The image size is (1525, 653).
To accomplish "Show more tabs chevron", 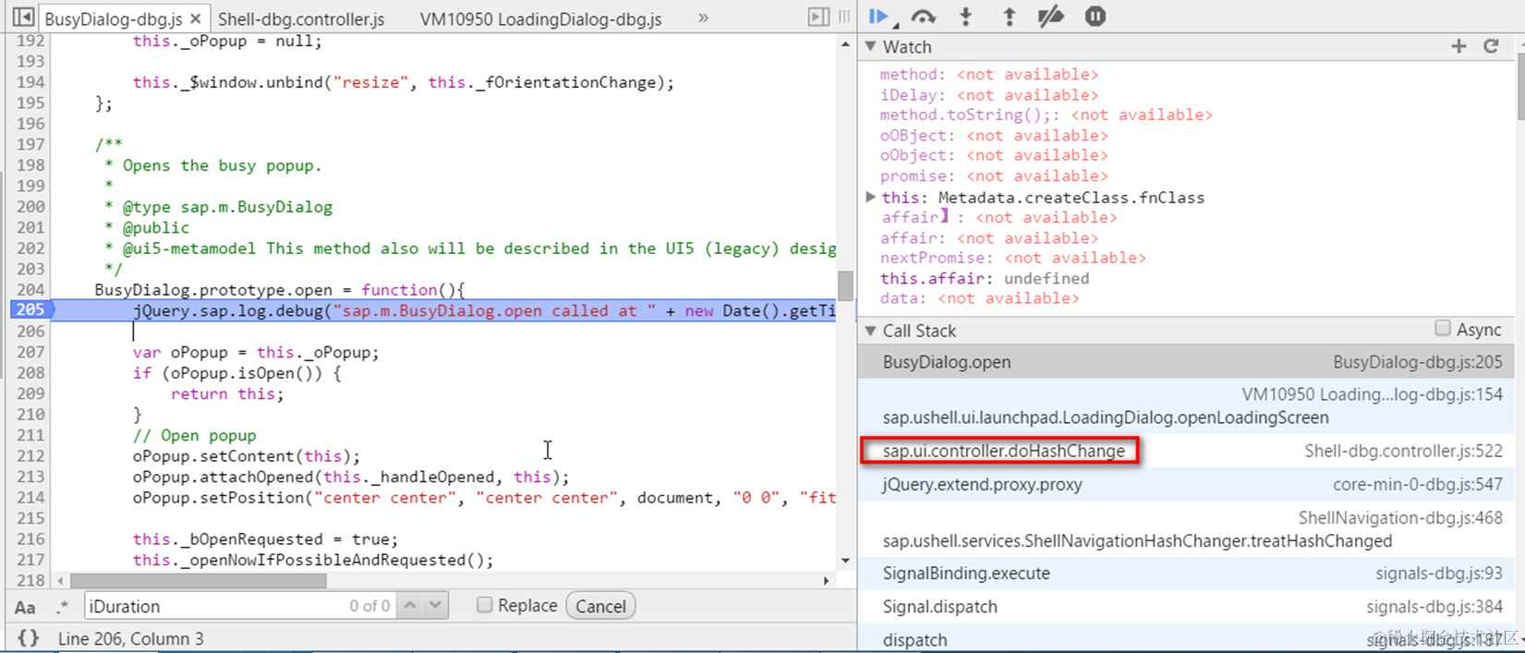I will 703,18.
